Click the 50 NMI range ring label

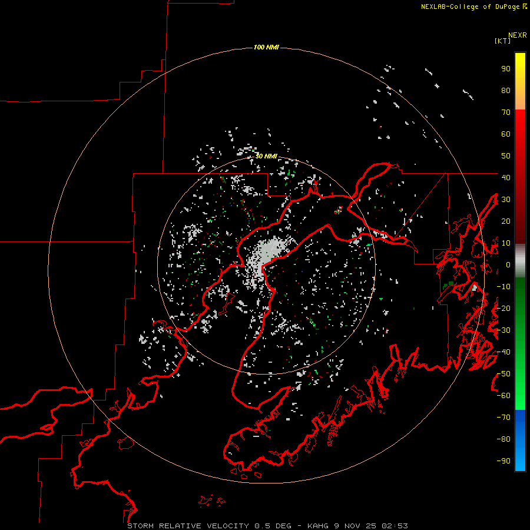266,156
